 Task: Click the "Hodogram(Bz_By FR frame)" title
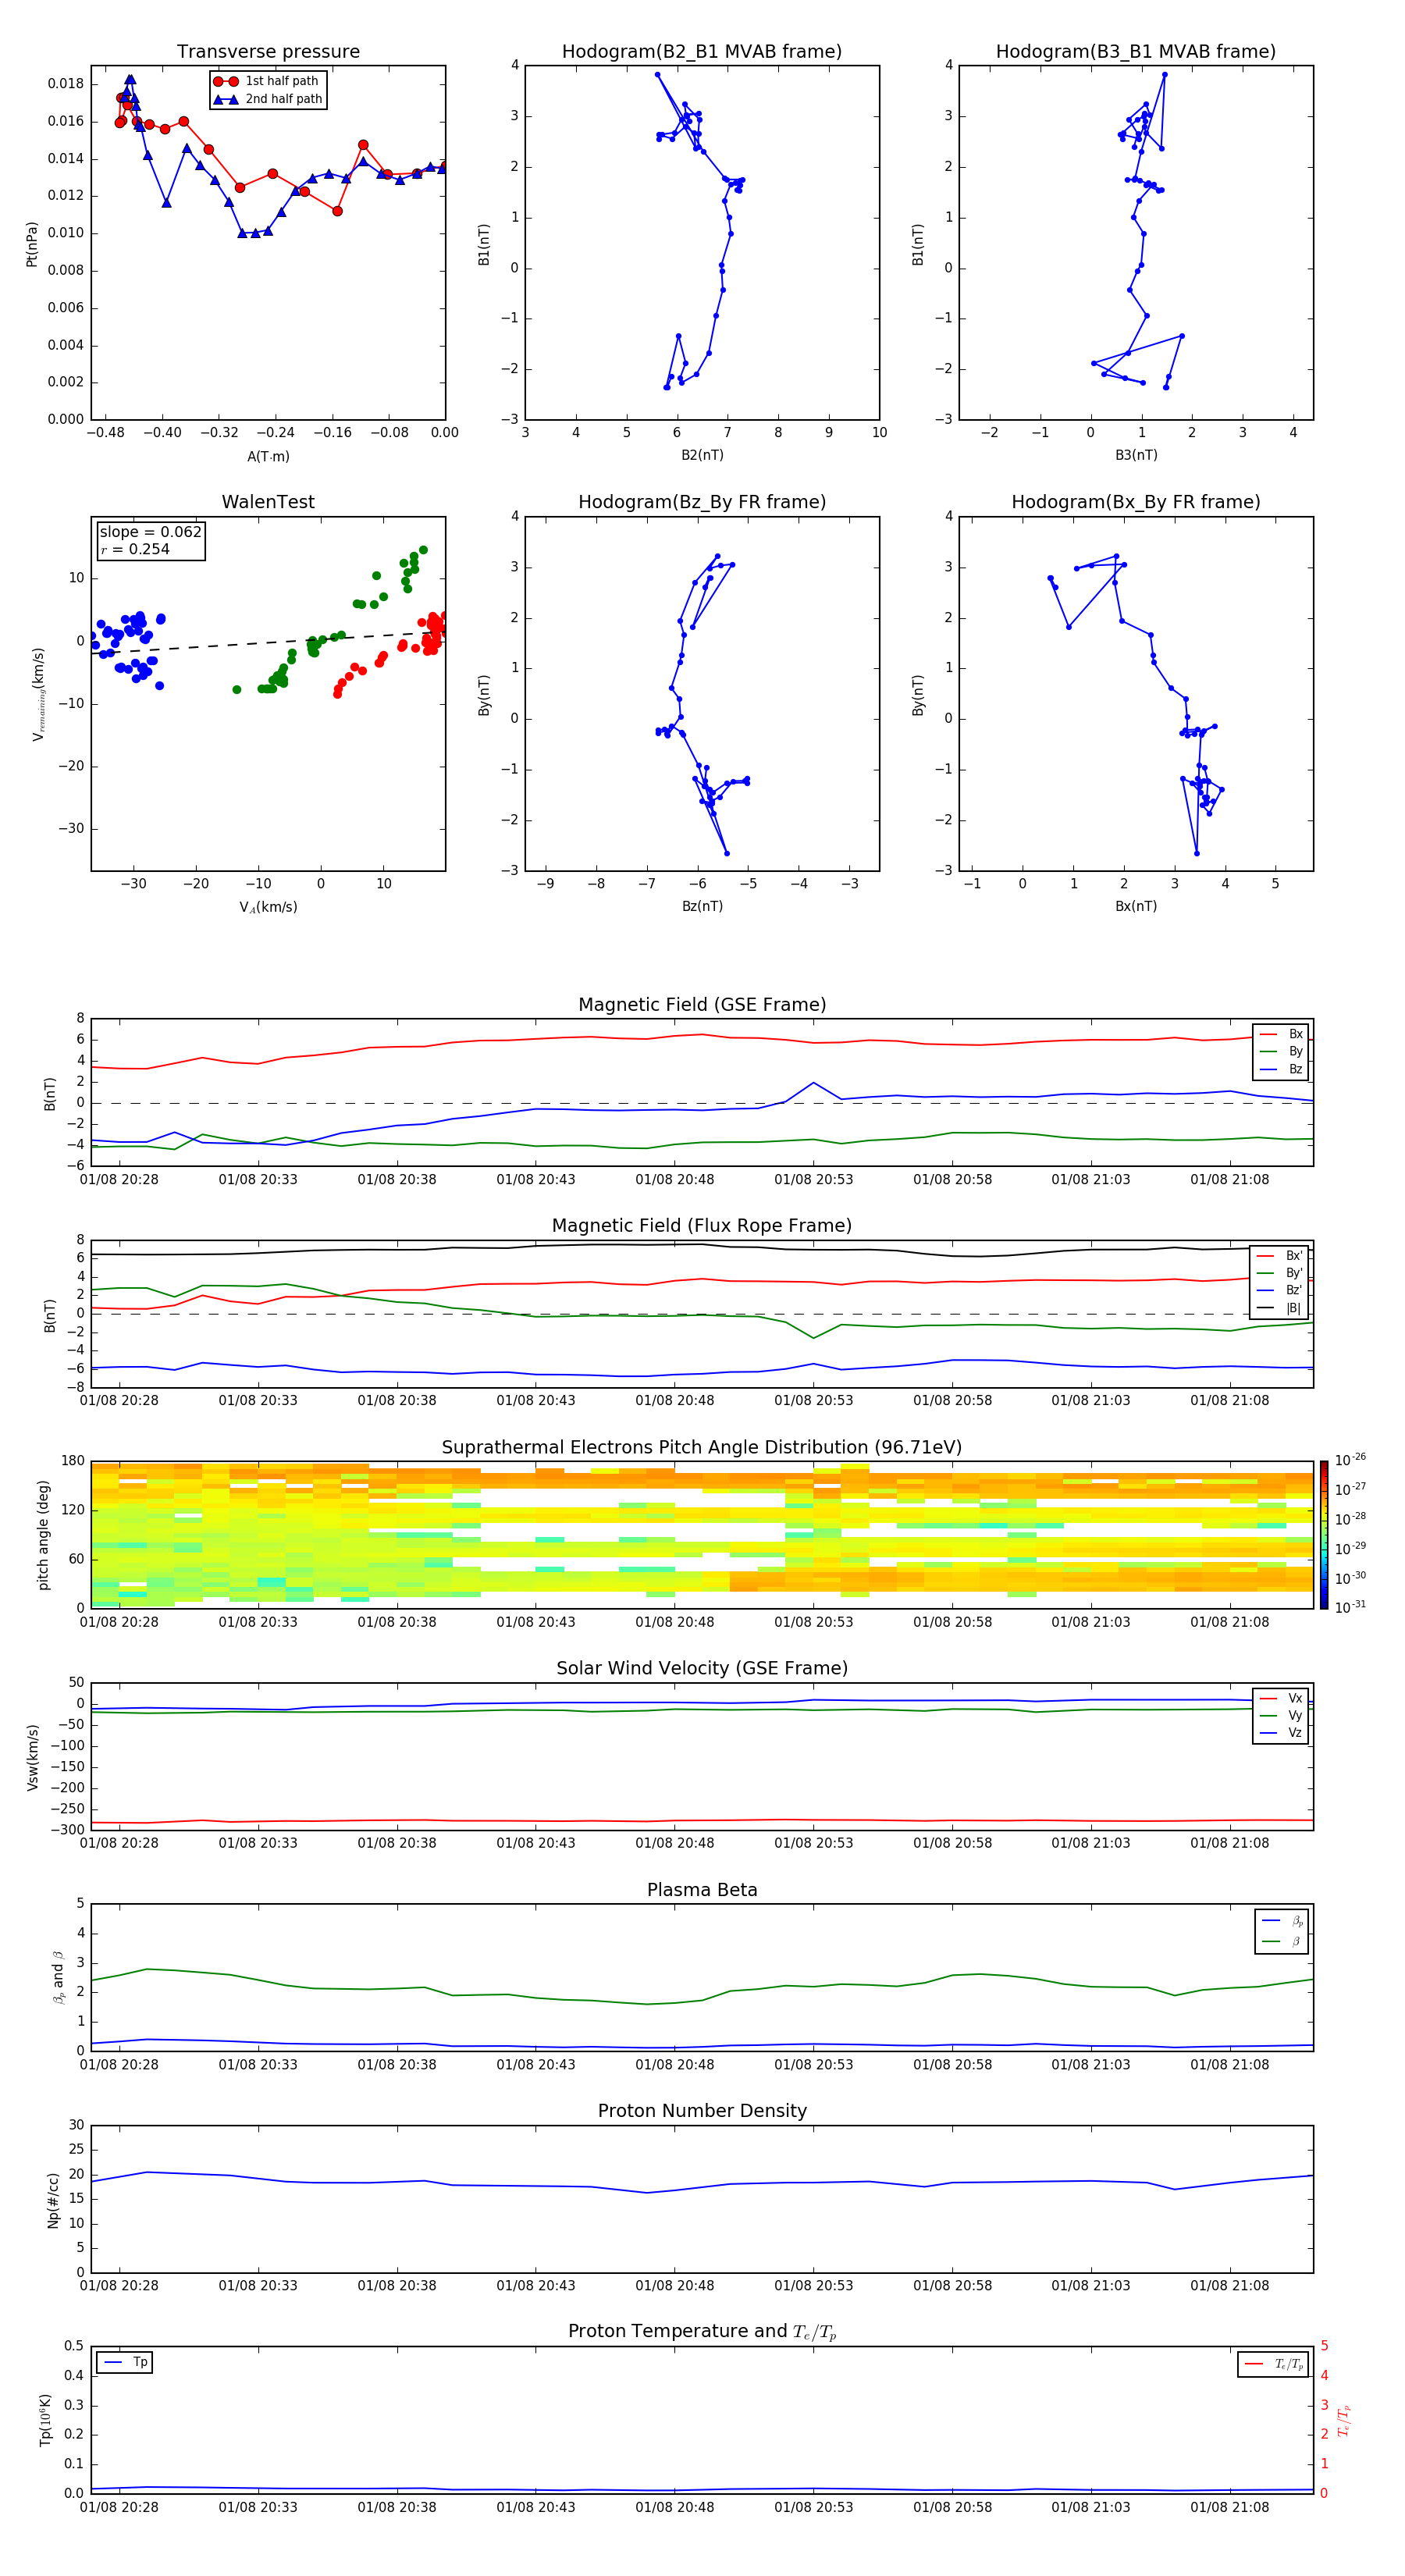click(x=702, y=502)
